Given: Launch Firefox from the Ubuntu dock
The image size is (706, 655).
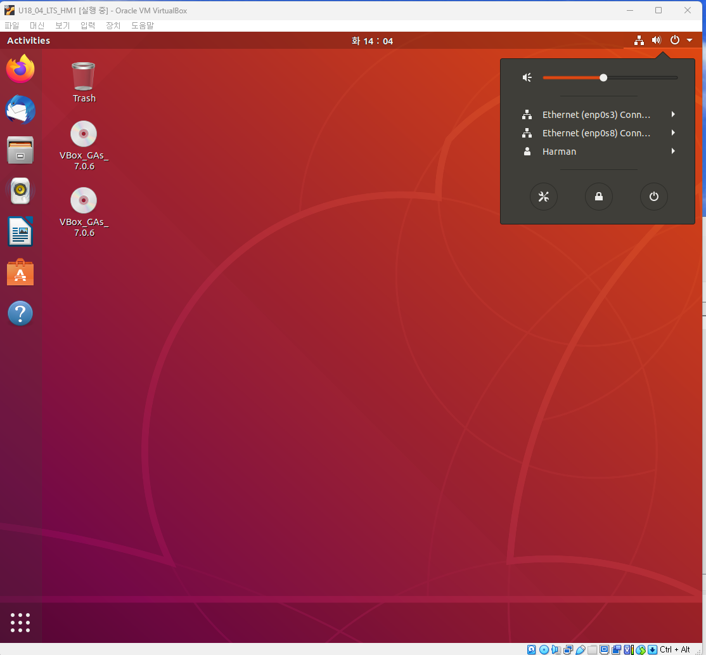Looking at the screenshot, I should coord(20,69).
